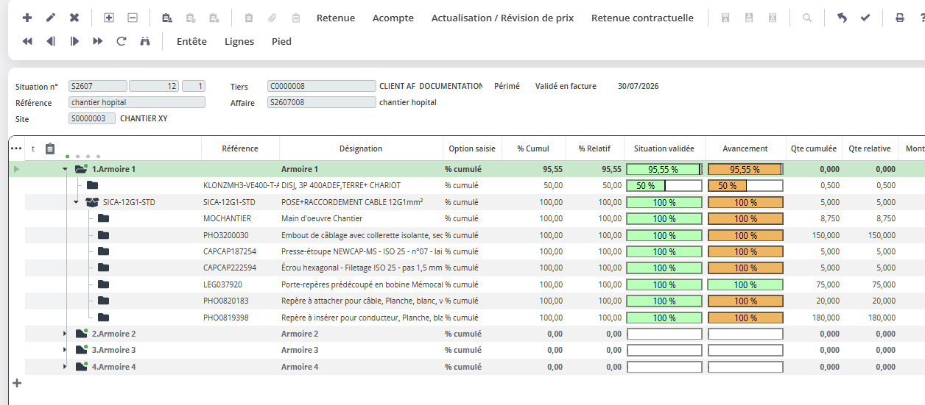
Task: Click the box icon of SICA-12G1-STD
Action: click(92, 202)
